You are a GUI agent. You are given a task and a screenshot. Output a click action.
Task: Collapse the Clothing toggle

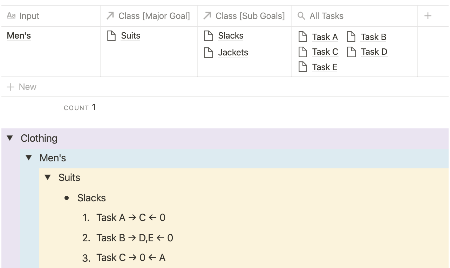(x=10, y=138)
